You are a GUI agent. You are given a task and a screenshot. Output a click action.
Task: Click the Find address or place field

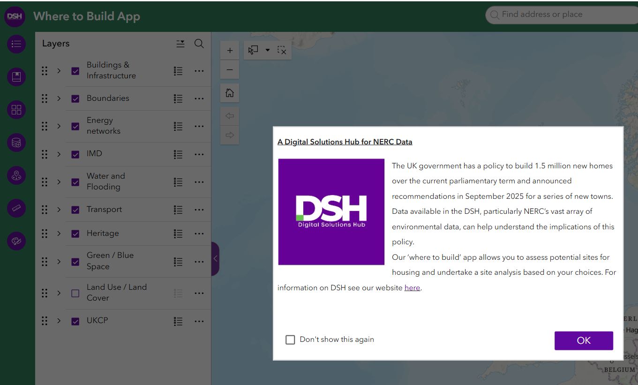563,15
